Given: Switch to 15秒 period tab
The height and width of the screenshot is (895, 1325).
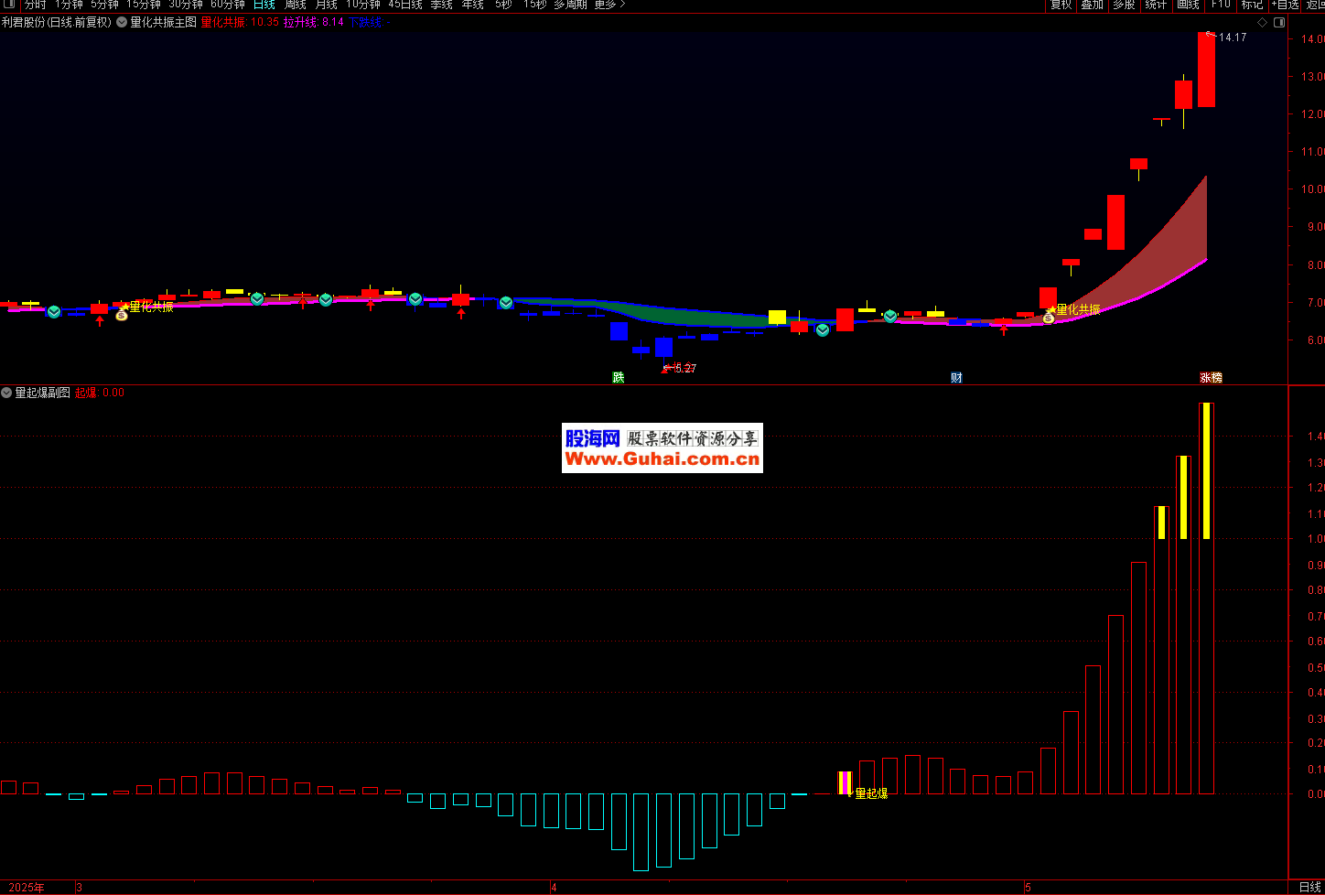Looking at the screenshot, I should coord(534,5).
